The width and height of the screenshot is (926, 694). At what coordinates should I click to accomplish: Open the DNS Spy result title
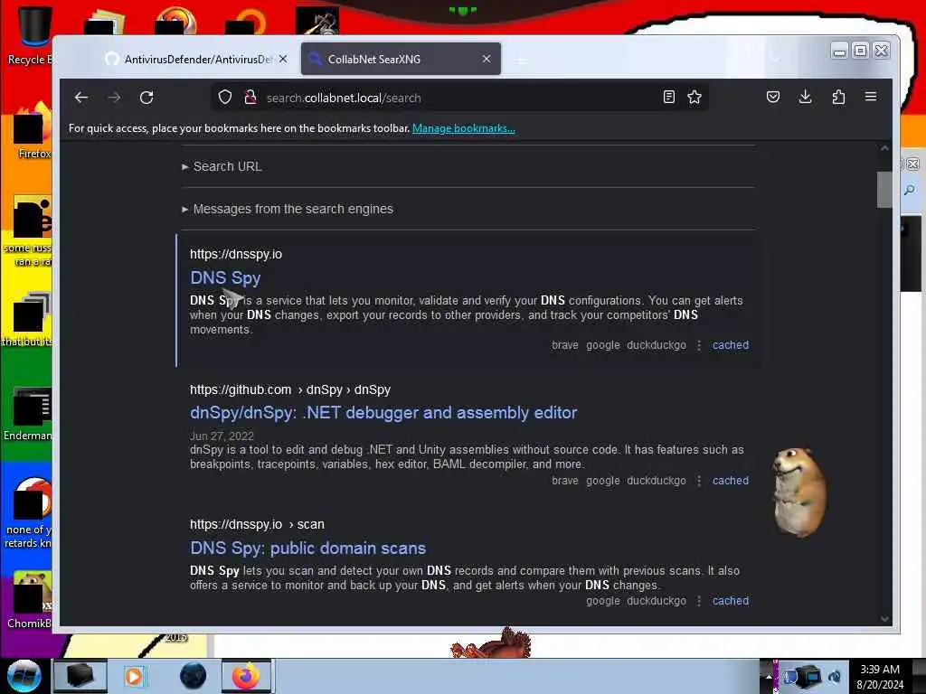click(225, 278)
